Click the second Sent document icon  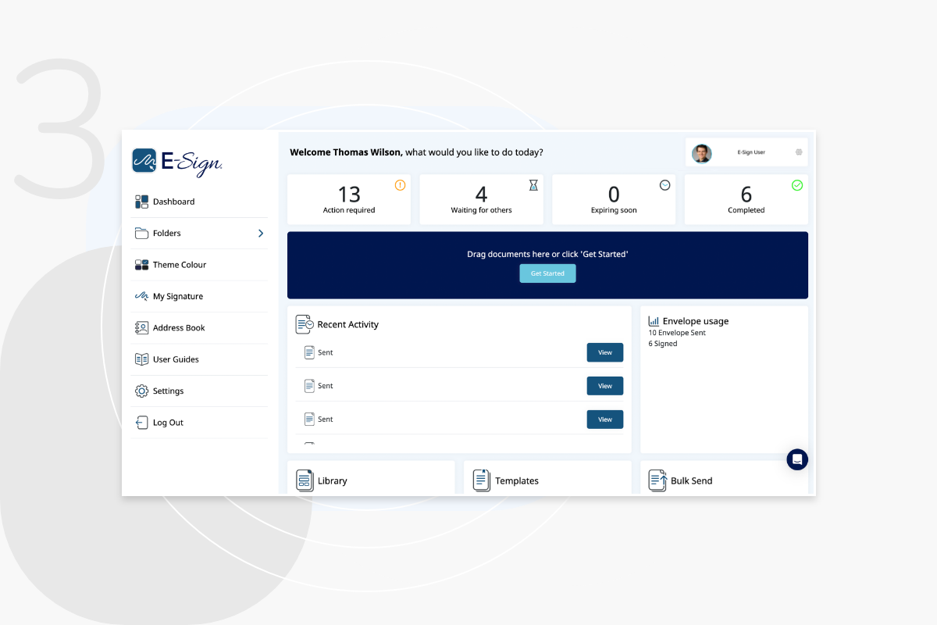pos(309,386)
